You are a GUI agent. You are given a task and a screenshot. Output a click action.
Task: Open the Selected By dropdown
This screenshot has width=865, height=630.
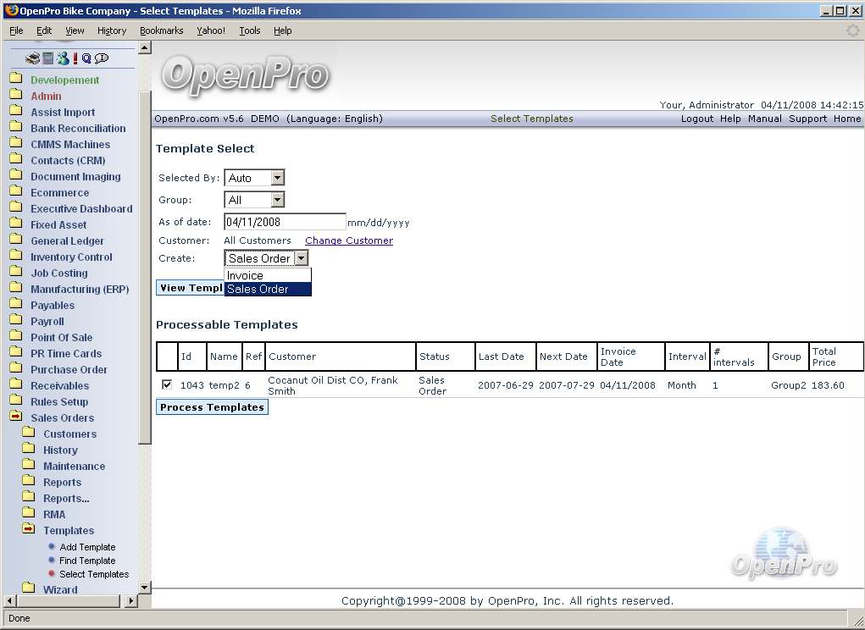tap(254, 178)
